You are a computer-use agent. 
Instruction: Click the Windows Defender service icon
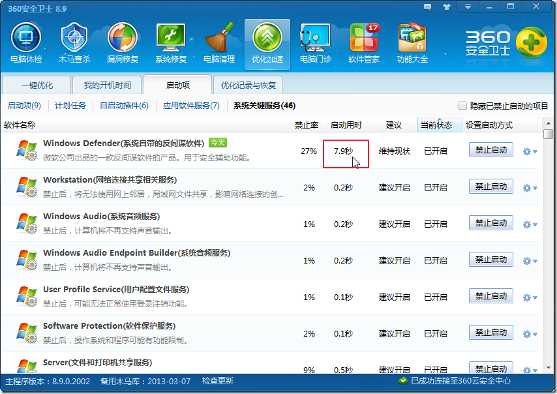(26, 151)
